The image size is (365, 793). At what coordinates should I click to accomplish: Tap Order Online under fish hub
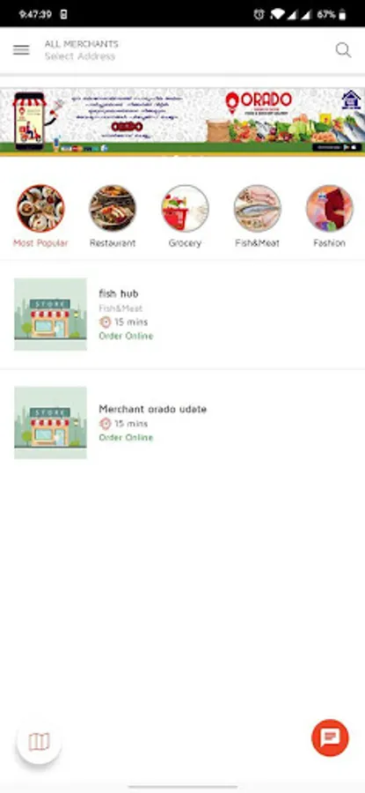[126, 336]
